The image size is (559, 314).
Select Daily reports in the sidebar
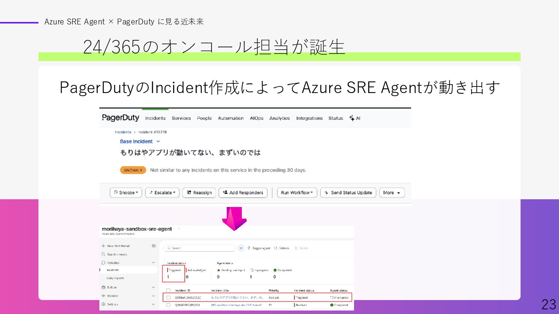(116, 278)
